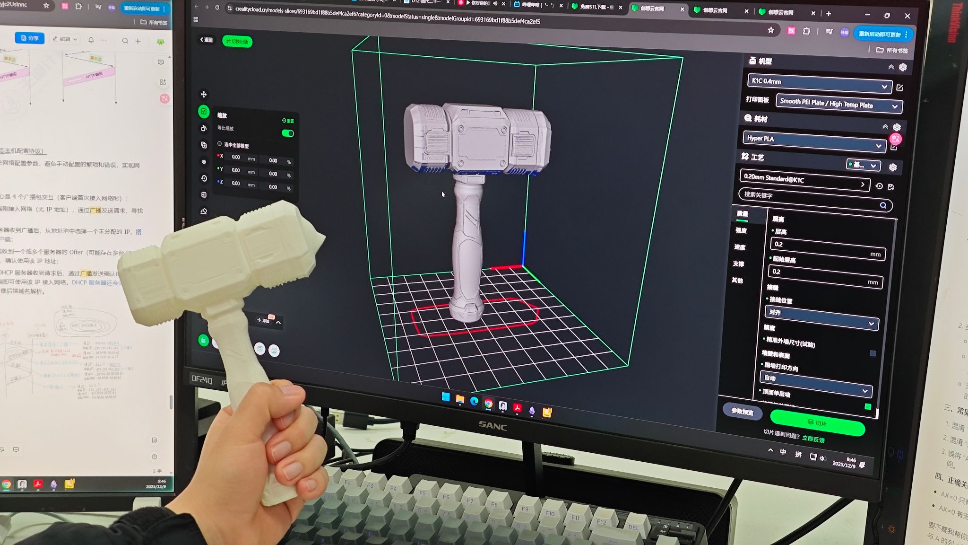
Task: Open settings gear in 耗材 section
Action: pos(897,127)
